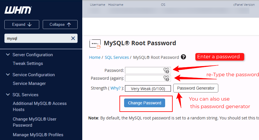Viewport: 259px width, 140px height.
Task: Go to Manage MySQL Profiles
Action: (38, 135)
